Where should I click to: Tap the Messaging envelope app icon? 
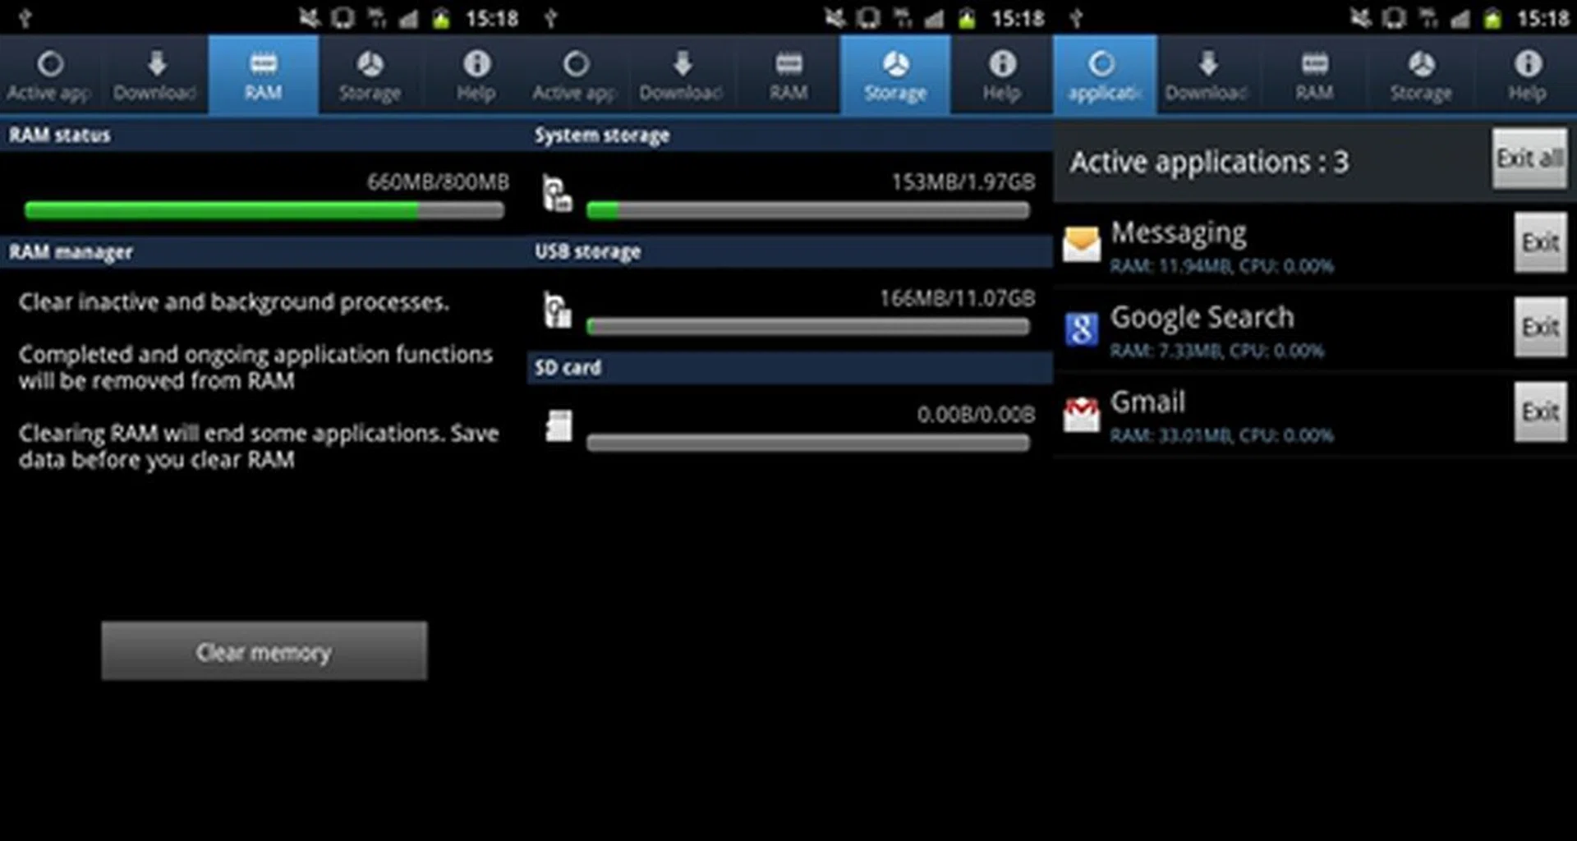coord(1082,244)
